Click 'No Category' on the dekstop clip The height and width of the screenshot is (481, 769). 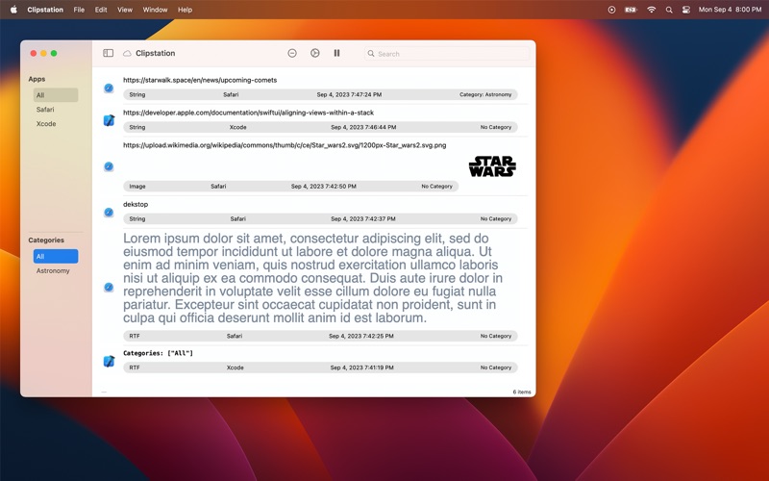click(495, 219)
